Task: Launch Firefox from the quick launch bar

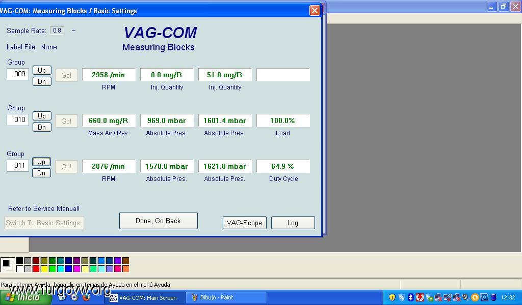Action: tap(86, 297)
